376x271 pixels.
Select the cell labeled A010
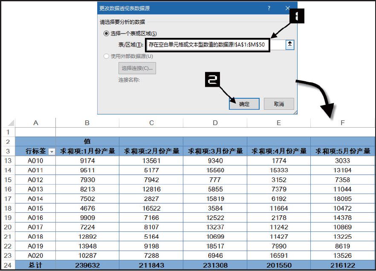(36, 161)
